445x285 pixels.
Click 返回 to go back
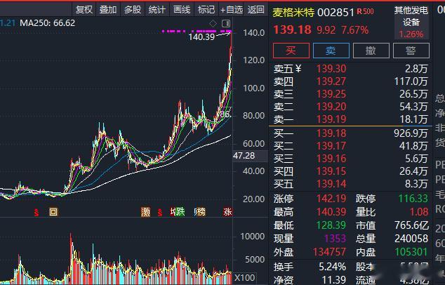tap(256, 10)
